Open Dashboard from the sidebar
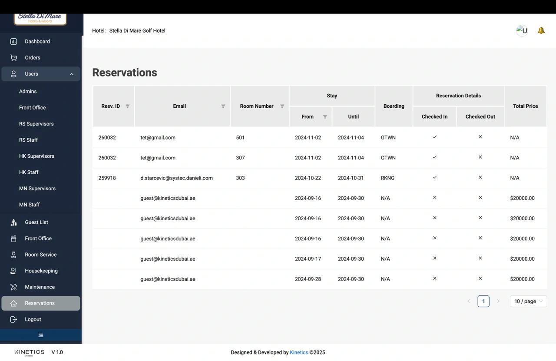 coord(37,42)
